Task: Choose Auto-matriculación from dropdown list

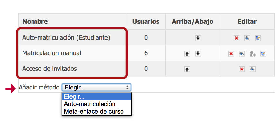Action: (97, 104)
